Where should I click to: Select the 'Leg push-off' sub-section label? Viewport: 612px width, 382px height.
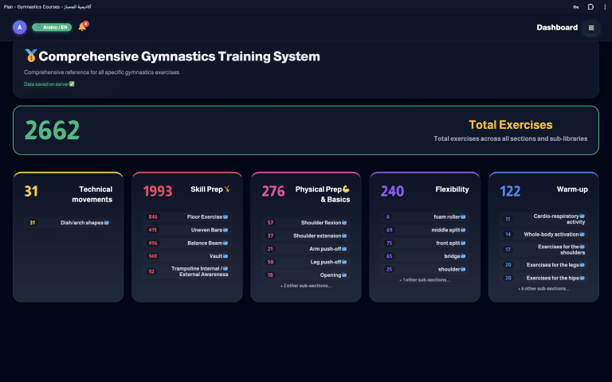click(x=326, y=262)
